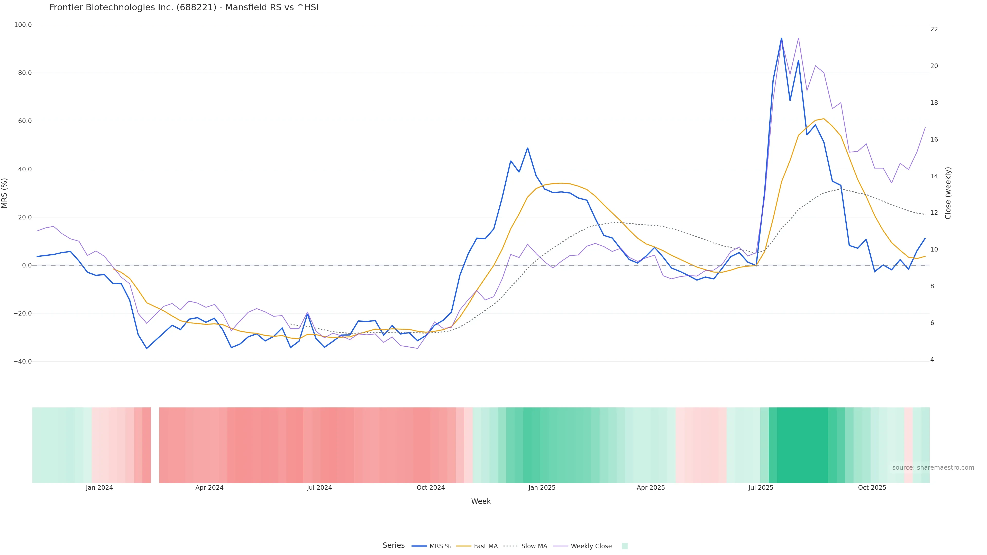Select the Jul 2025 x-axis tick label
987x555 pixels.
pos(761,488)
